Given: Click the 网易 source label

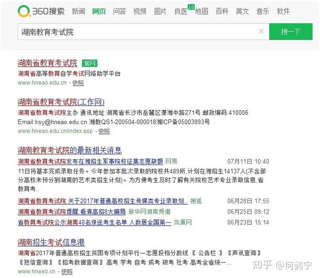Looking at the screenshot, I should click(171, 161).
